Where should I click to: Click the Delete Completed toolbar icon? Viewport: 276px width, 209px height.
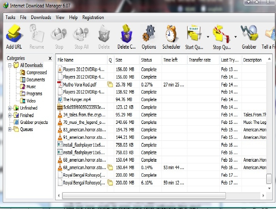pos(126,33)
